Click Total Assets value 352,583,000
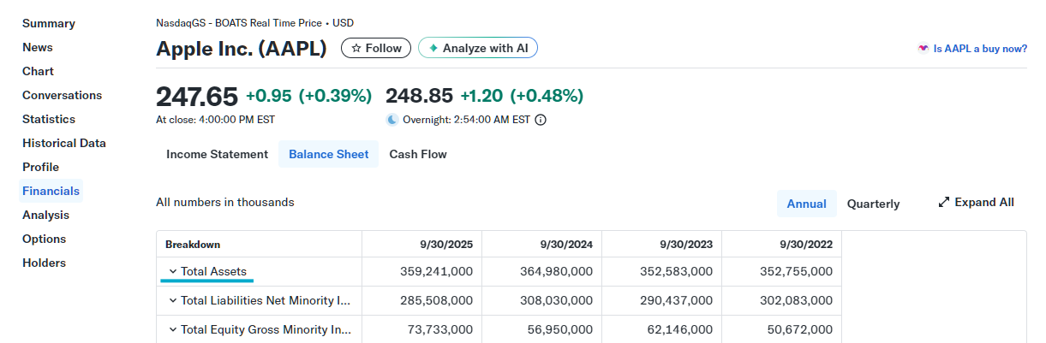1046x343 pixels. pos(676,272)
